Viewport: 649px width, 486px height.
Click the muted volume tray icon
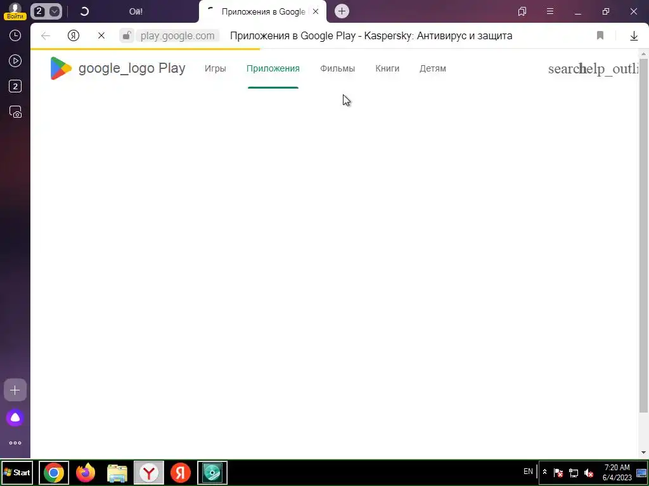(x=589, y=472)
